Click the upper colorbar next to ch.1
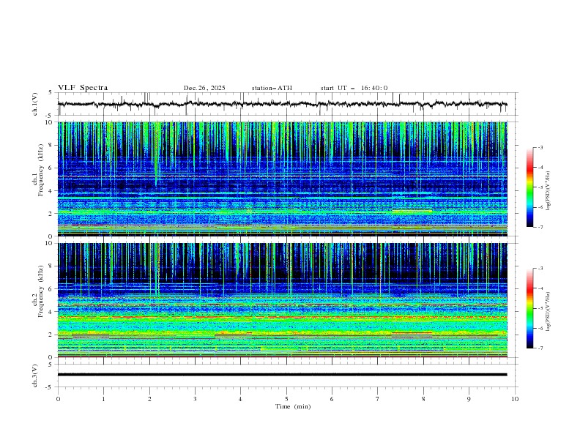Screen dimensions: 580x448 530,187
